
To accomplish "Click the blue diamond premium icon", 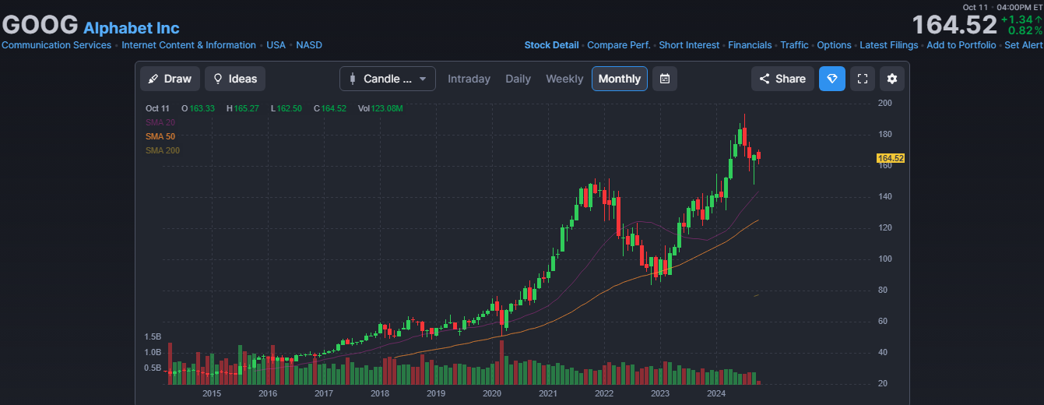I will click(832, 79).
